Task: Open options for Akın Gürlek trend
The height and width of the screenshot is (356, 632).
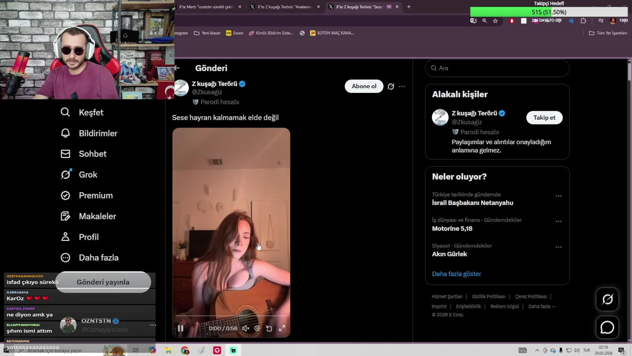Action: (558, 247)
